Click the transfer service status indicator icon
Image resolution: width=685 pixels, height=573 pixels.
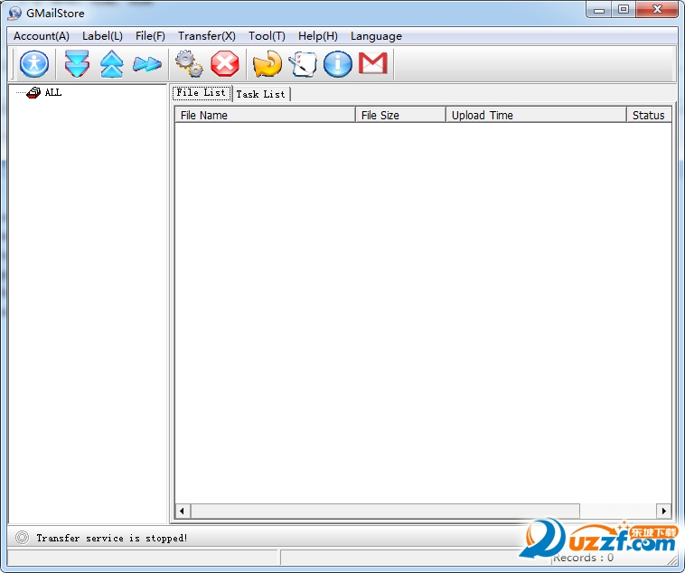click(x=22, y=537)
